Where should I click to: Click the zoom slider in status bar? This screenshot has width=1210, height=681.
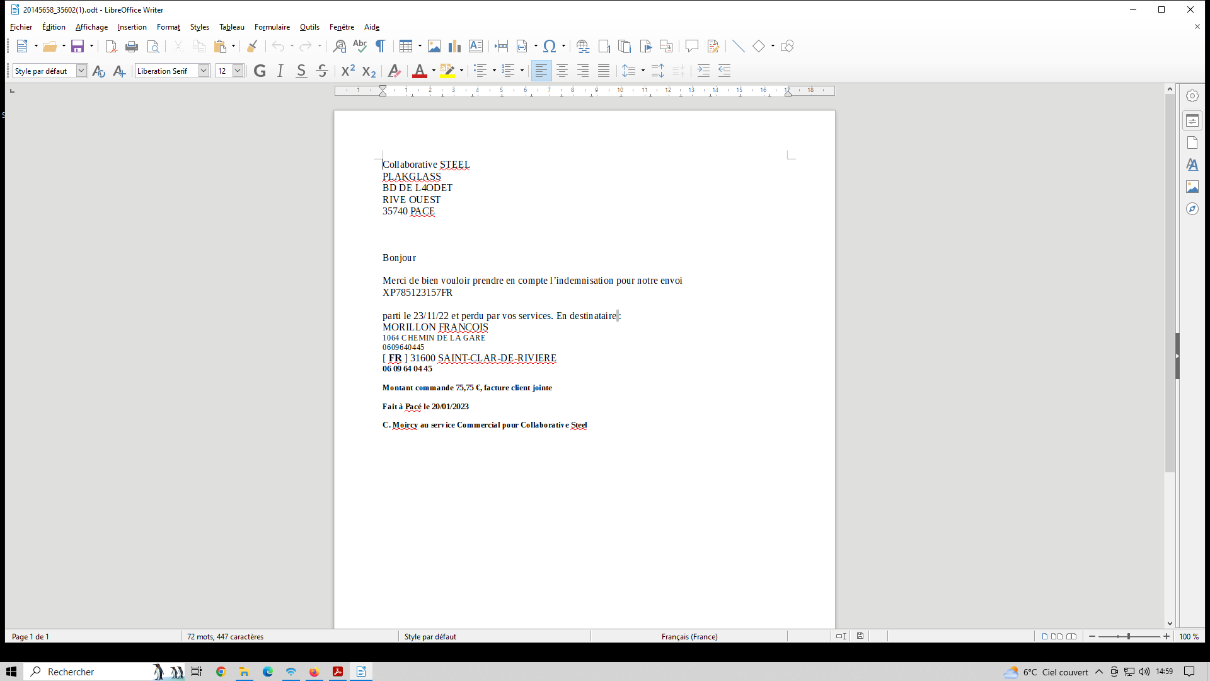click(x=1129, y=636)
